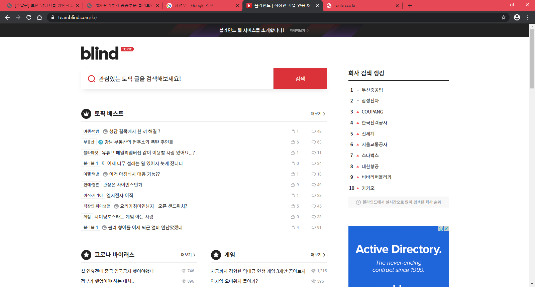Bookmark this page with the star icon
This screenshot has width=535, height=287.
click(504, 17)
